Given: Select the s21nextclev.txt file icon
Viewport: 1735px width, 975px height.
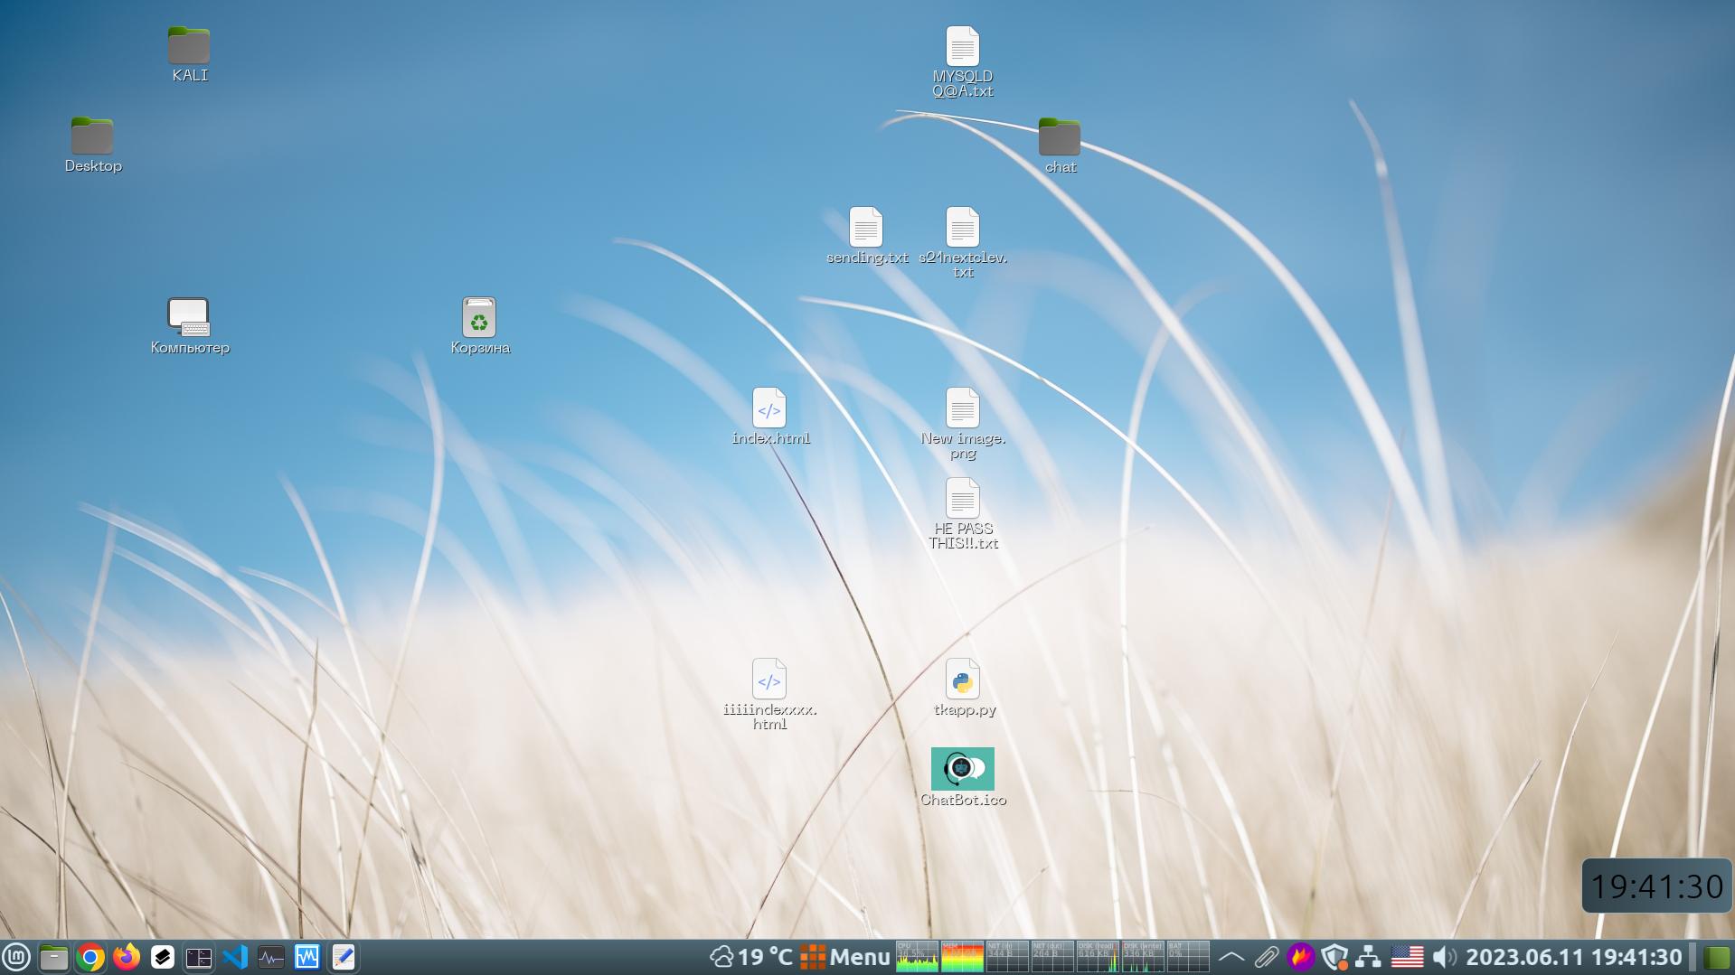Looking at the screenshot, I should [963, 243].
